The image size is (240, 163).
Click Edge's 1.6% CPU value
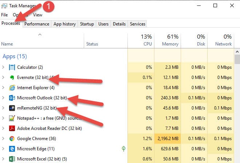tap(147, 149)
